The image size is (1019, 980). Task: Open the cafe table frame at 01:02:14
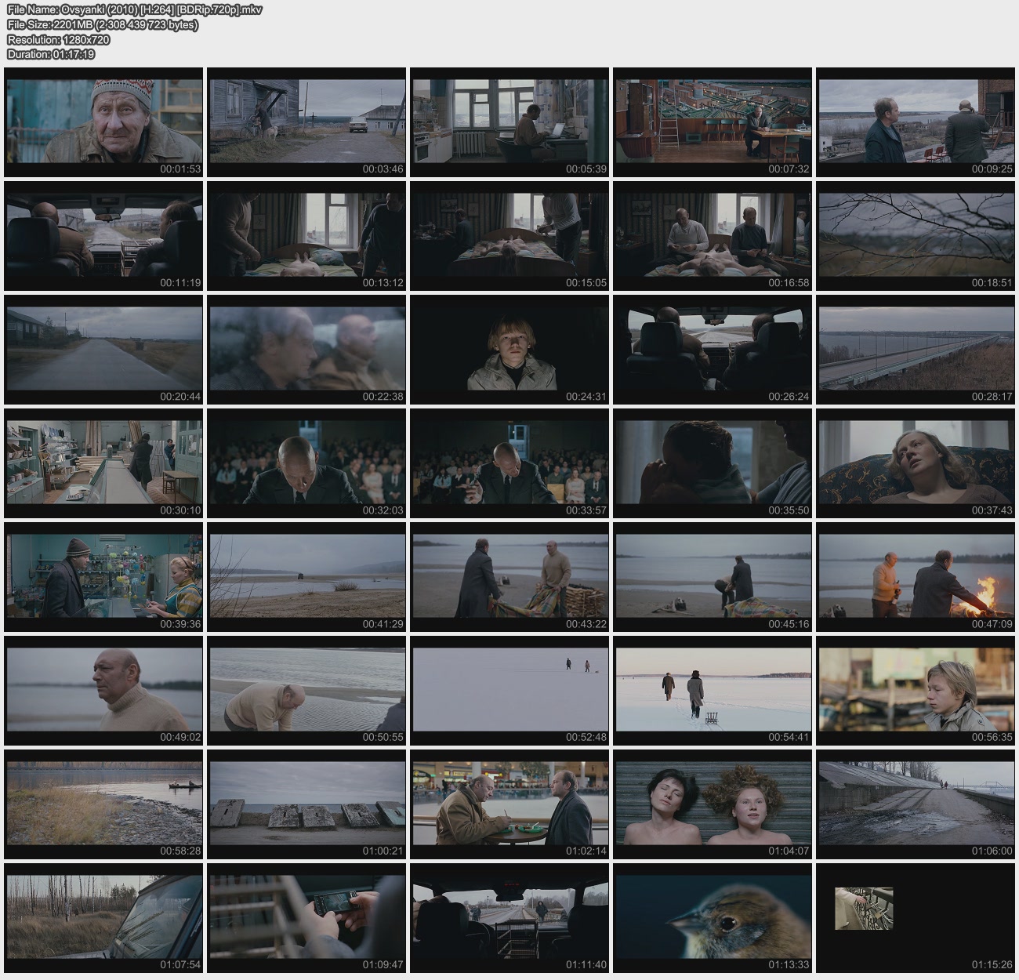(x=509, y=804)
